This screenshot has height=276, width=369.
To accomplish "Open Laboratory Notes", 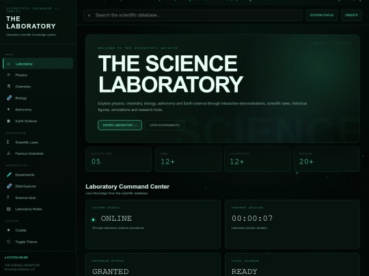I will (x=38, y=209).
